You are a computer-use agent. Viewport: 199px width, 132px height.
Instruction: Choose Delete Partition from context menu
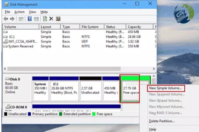tap(162, 121)
